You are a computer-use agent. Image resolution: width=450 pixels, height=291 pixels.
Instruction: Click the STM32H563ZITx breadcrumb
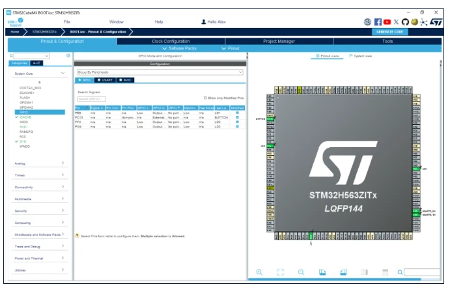pos(44,32)
